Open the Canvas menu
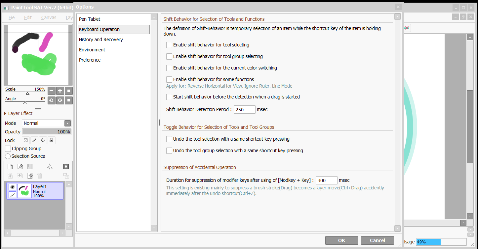 point(49,17)
